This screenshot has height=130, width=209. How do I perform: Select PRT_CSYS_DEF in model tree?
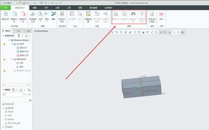tap(13, 123)
